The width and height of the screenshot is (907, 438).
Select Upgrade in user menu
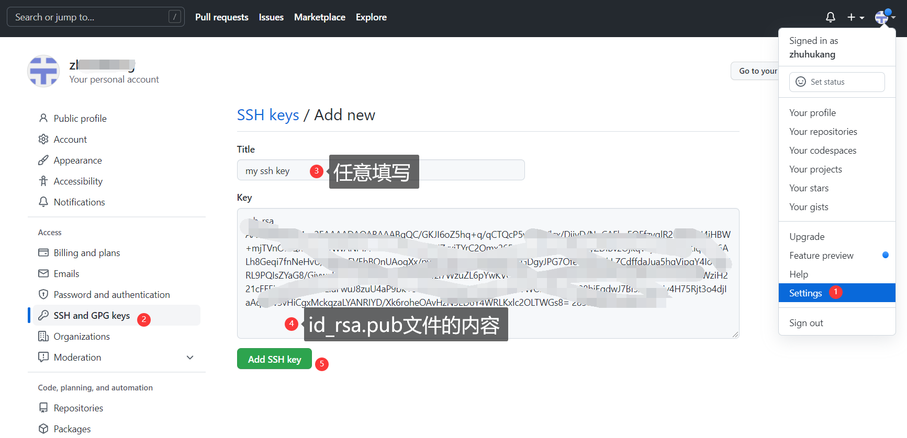click(x=837, y=236)
